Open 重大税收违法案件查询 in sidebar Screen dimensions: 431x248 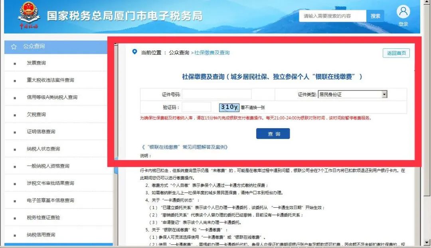pos(50,80)
